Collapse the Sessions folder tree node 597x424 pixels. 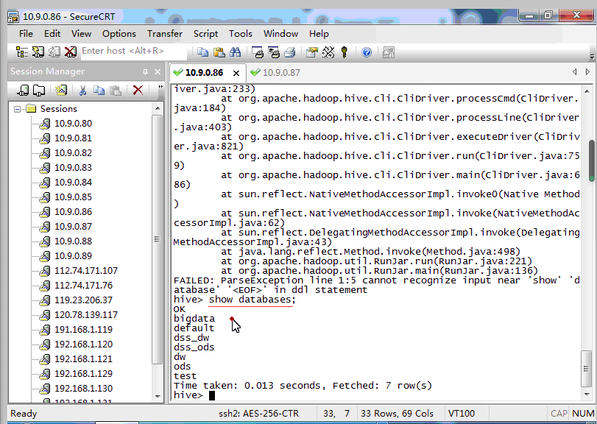click(x=18, y=109)
